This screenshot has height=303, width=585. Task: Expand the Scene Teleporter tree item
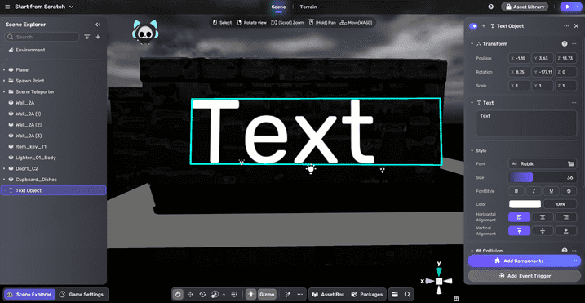tap(4, 91)
